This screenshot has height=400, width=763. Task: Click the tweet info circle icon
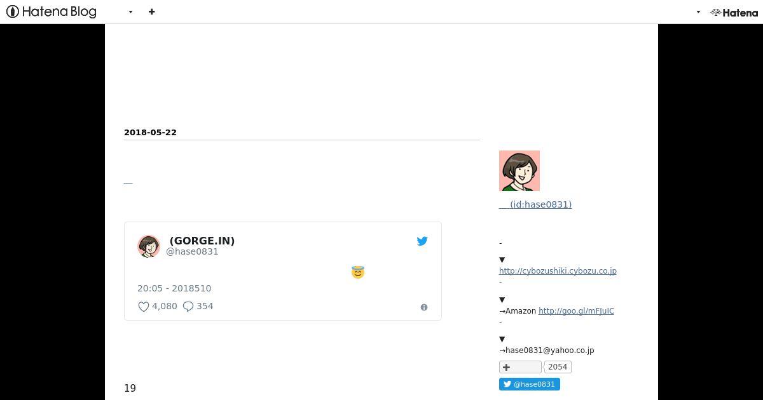pos(424,307)
